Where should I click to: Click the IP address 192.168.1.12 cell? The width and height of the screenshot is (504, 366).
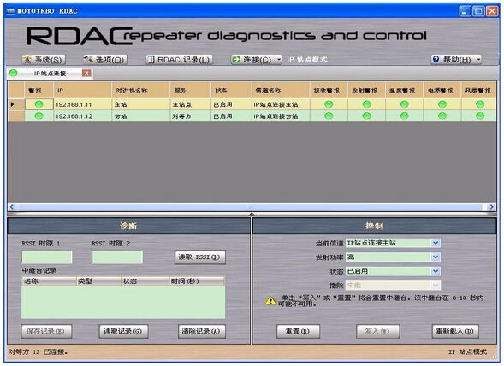[x=82, y=116]
